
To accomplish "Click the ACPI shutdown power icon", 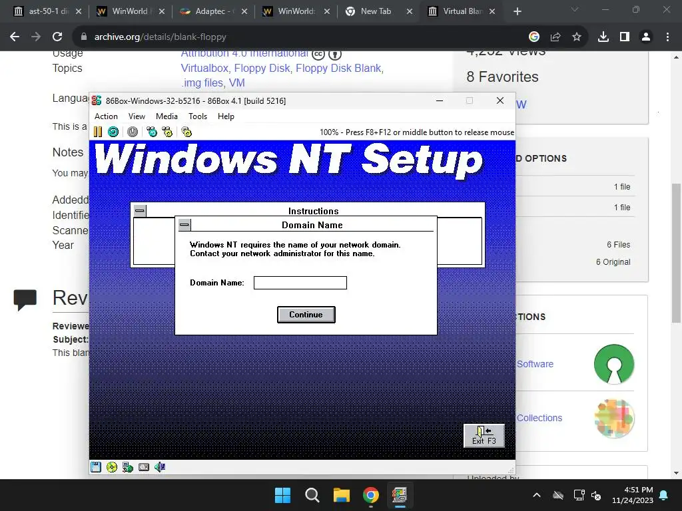I will (x=133, y=132).
